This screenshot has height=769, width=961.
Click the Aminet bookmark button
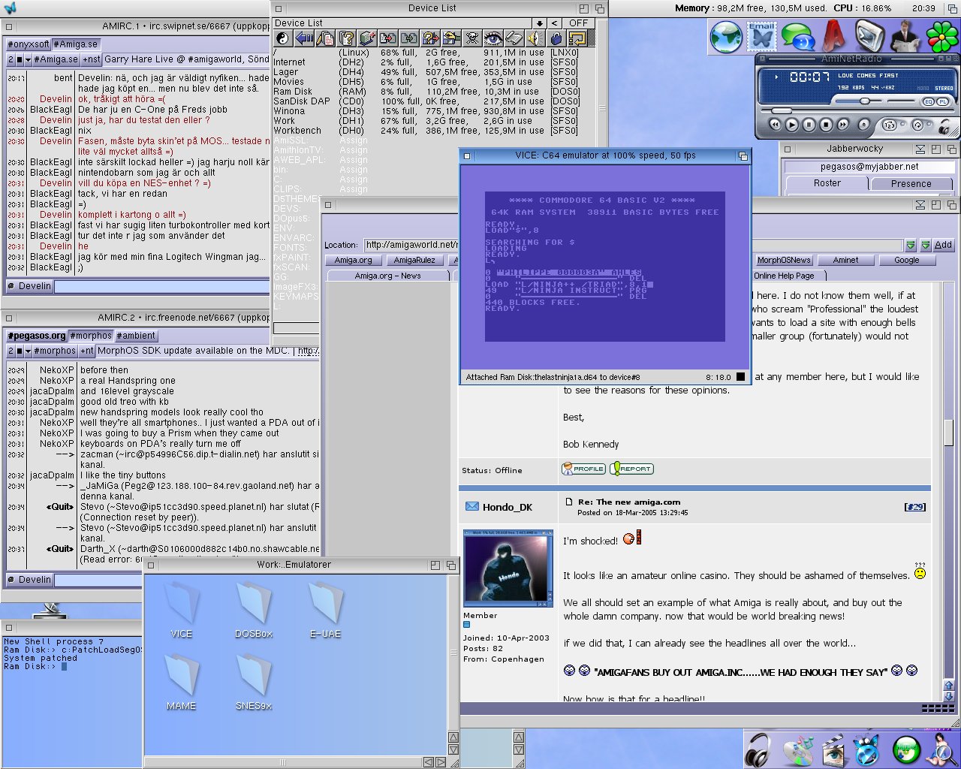845,260
